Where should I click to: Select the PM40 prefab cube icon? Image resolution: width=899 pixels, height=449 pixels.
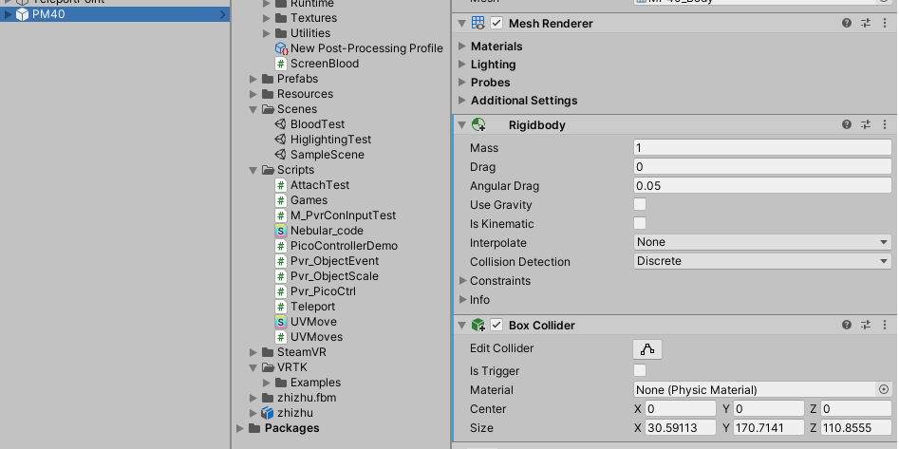pyautogui.click(x=22, y=14)
